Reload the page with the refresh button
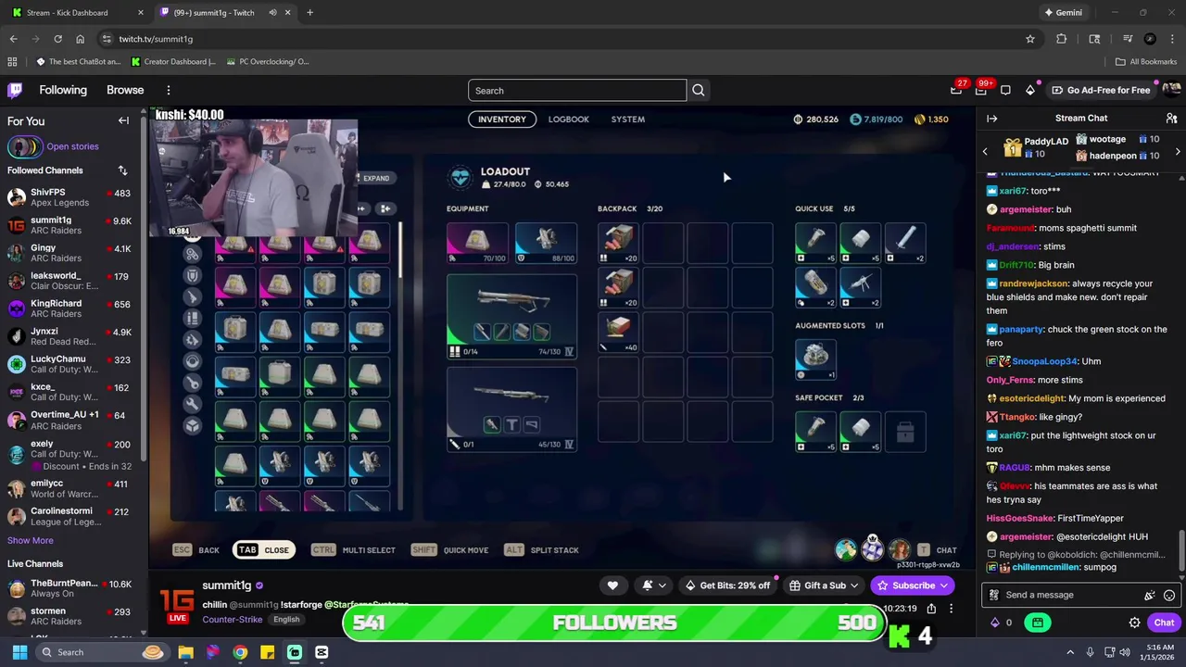Screen dimensions: 1186x667 pyautogui.click(x=57, y=39)
